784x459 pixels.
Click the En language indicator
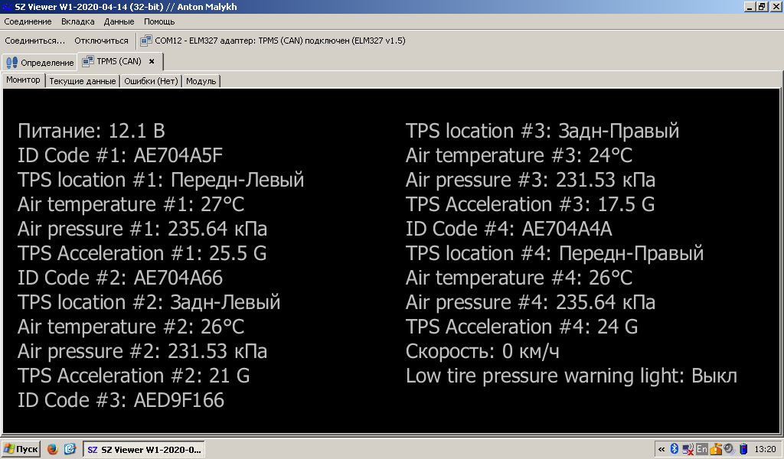[x=701, y=448]
